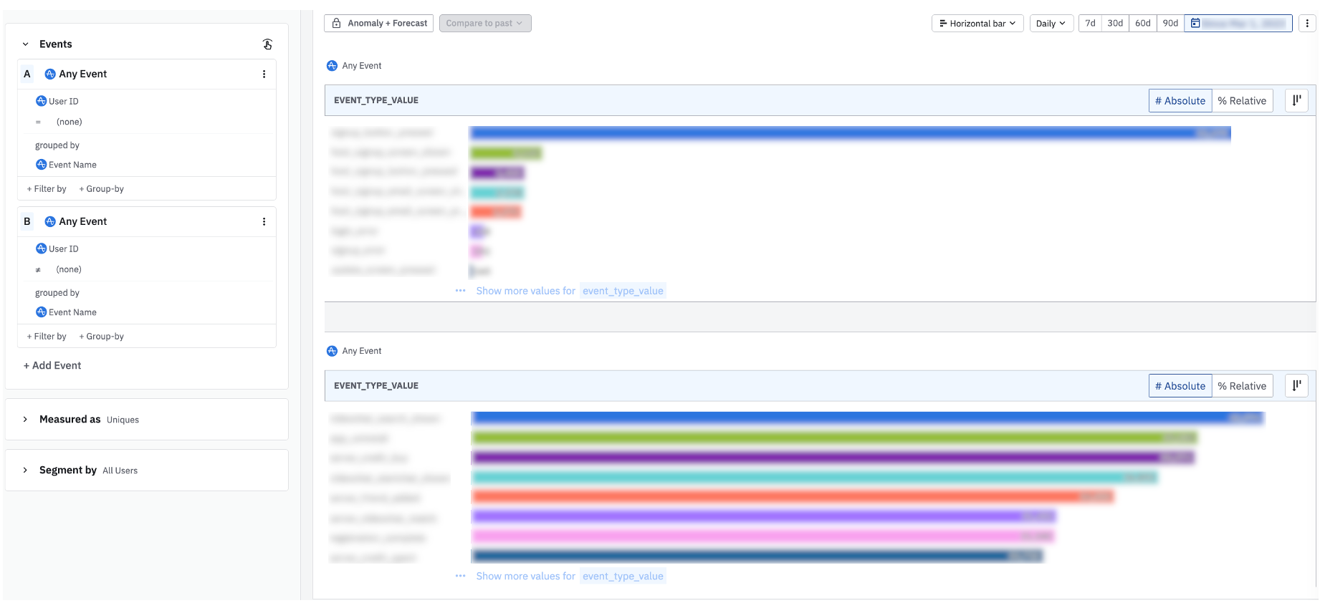
Task: Add a Filter by to event B
Action: [47, 337]
